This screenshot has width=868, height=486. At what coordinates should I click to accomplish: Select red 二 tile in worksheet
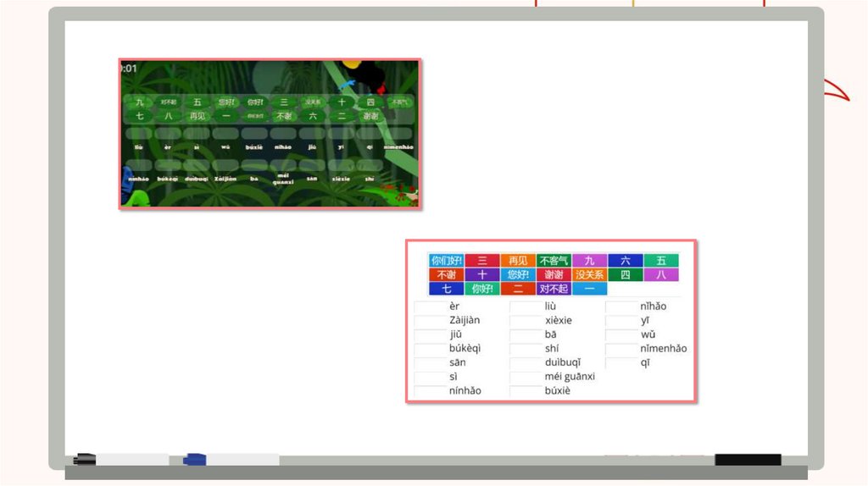click(x=518, y=289)
